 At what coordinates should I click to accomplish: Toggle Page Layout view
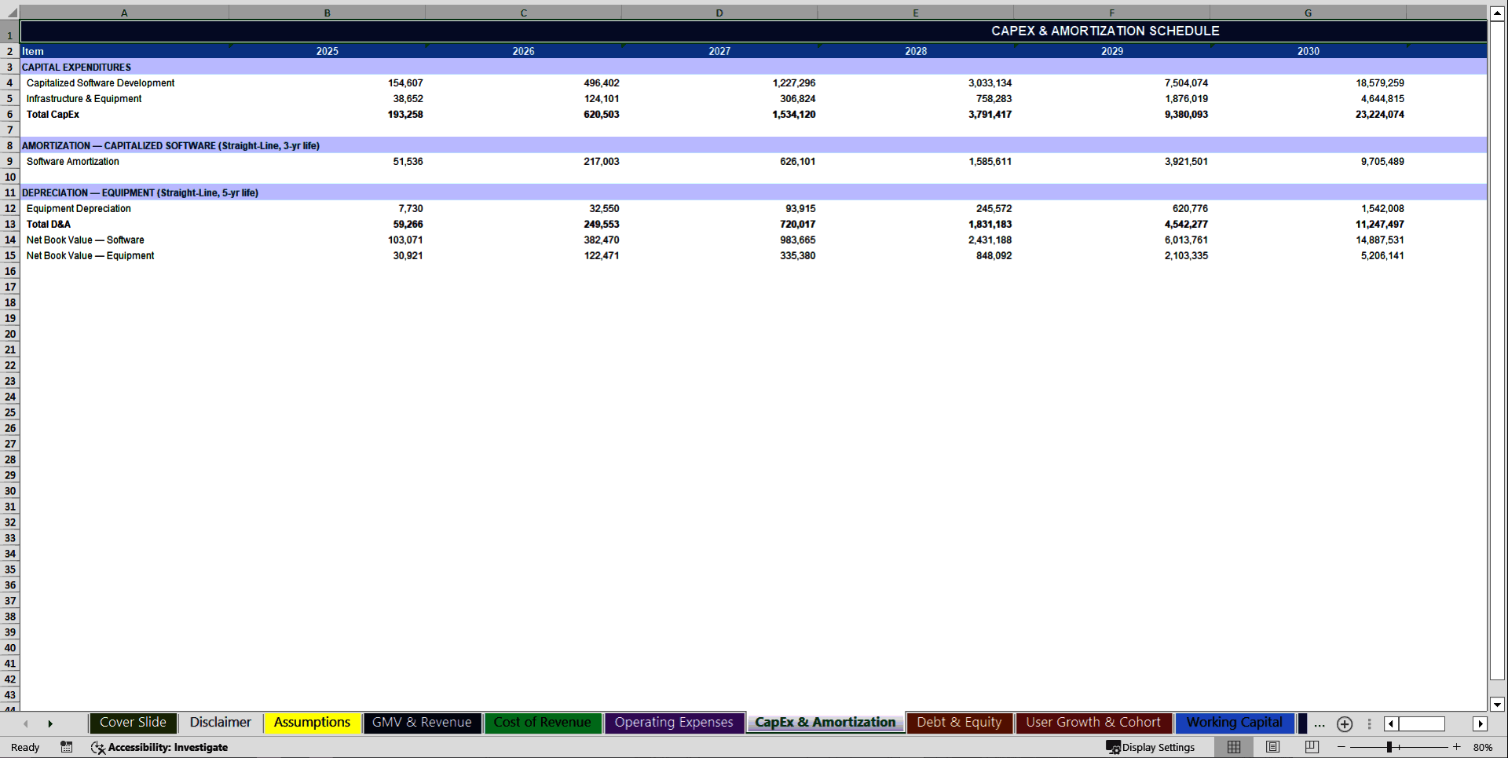point(1272,747)
